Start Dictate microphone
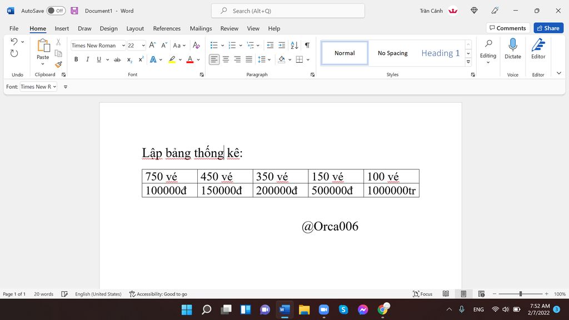Screen dimensions: 569x320 click(x=513, y=49)
